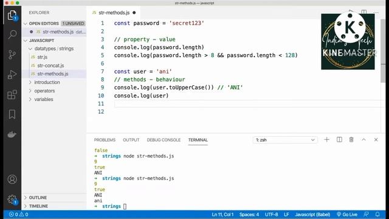The width and height of the screenshot is (389, 219).
Task: Open the Extensions view
Action: click(x=12, y=95)
